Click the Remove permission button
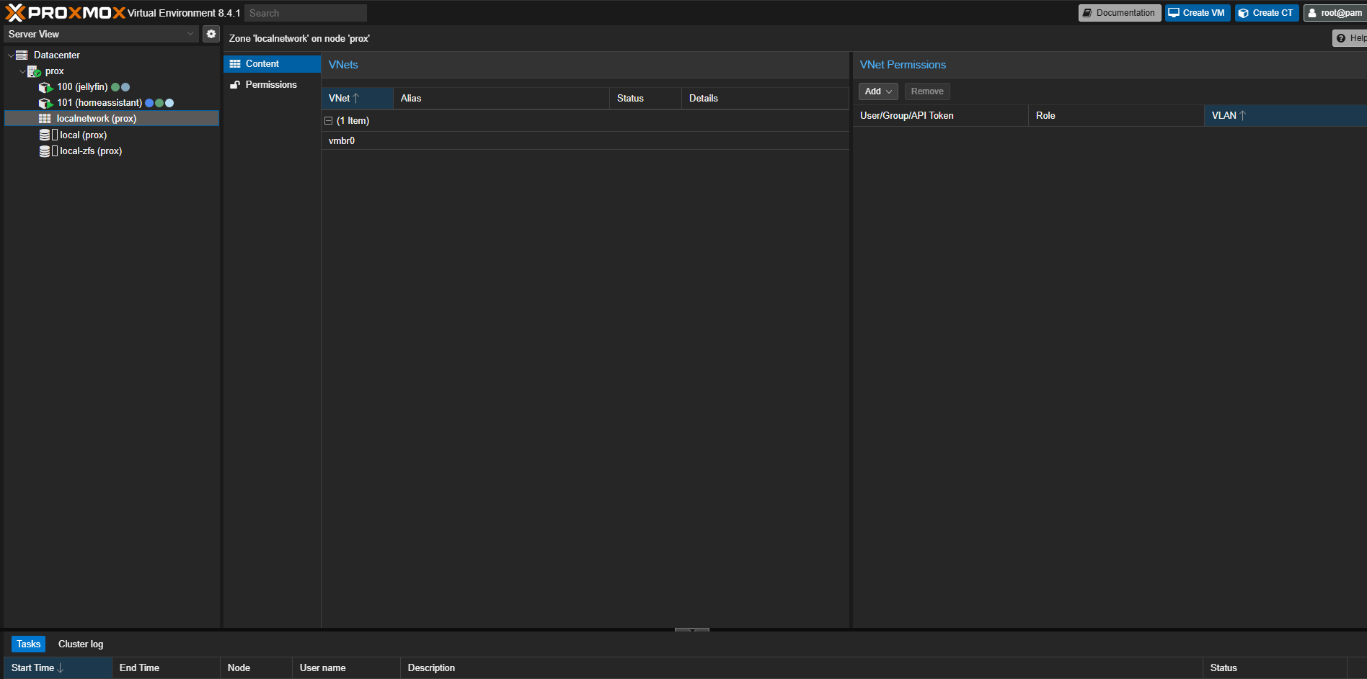This screenshot has height=679, width=1367. click(927, 91)
